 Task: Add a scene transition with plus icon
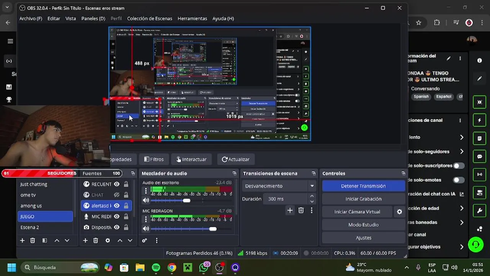pos(290,210)
